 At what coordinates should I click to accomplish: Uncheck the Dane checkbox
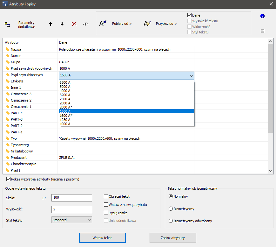190,15
